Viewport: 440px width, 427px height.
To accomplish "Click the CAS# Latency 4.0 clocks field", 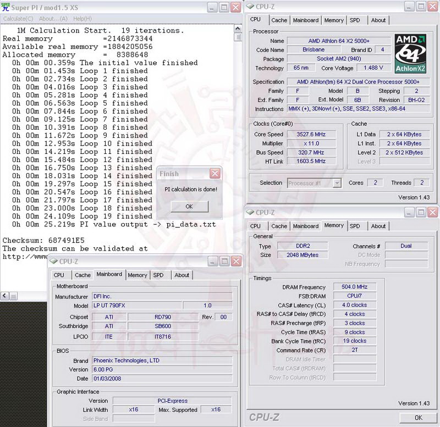I will (355, 305).
